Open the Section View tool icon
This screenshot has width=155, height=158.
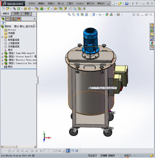82,15
